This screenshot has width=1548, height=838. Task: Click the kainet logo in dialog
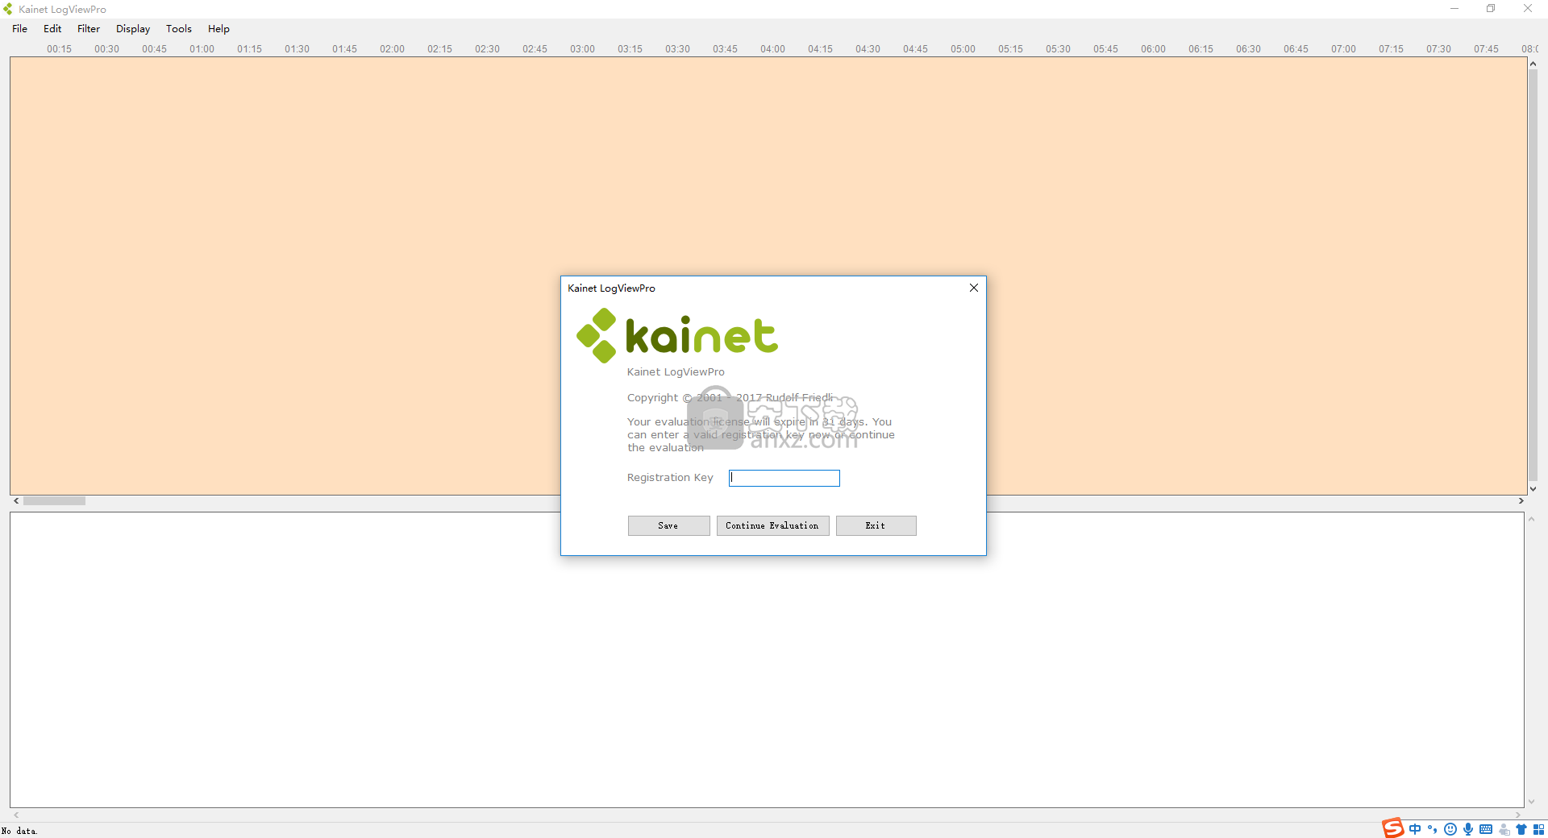click(677, 335)
